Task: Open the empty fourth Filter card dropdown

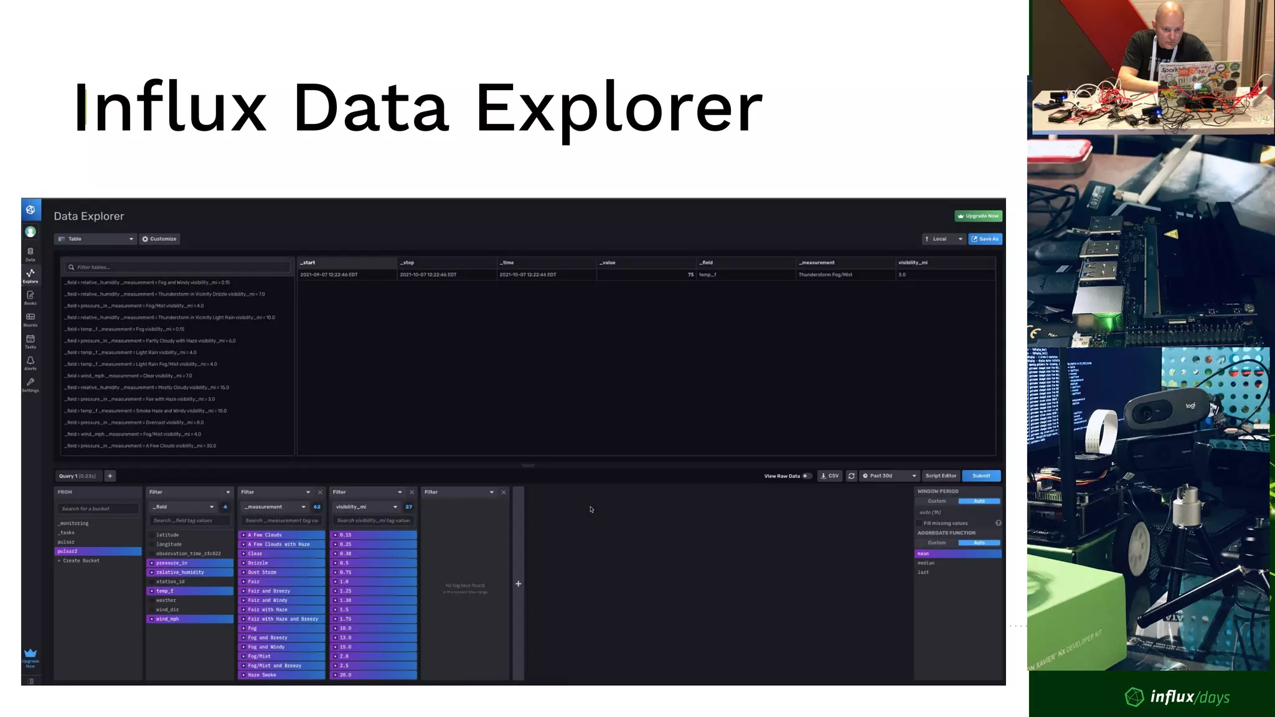Action: pos(459,492)
